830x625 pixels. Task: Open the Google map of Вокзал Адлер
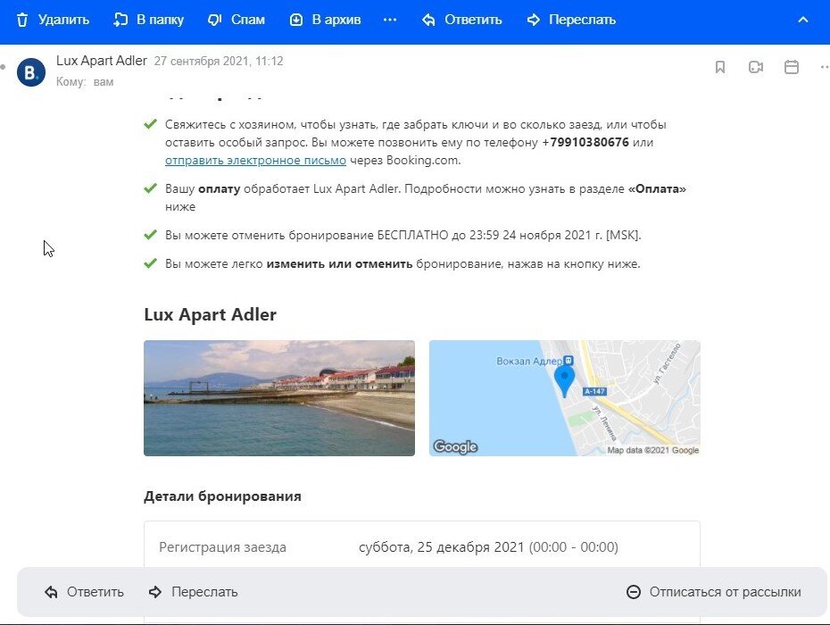coord(565,398)
